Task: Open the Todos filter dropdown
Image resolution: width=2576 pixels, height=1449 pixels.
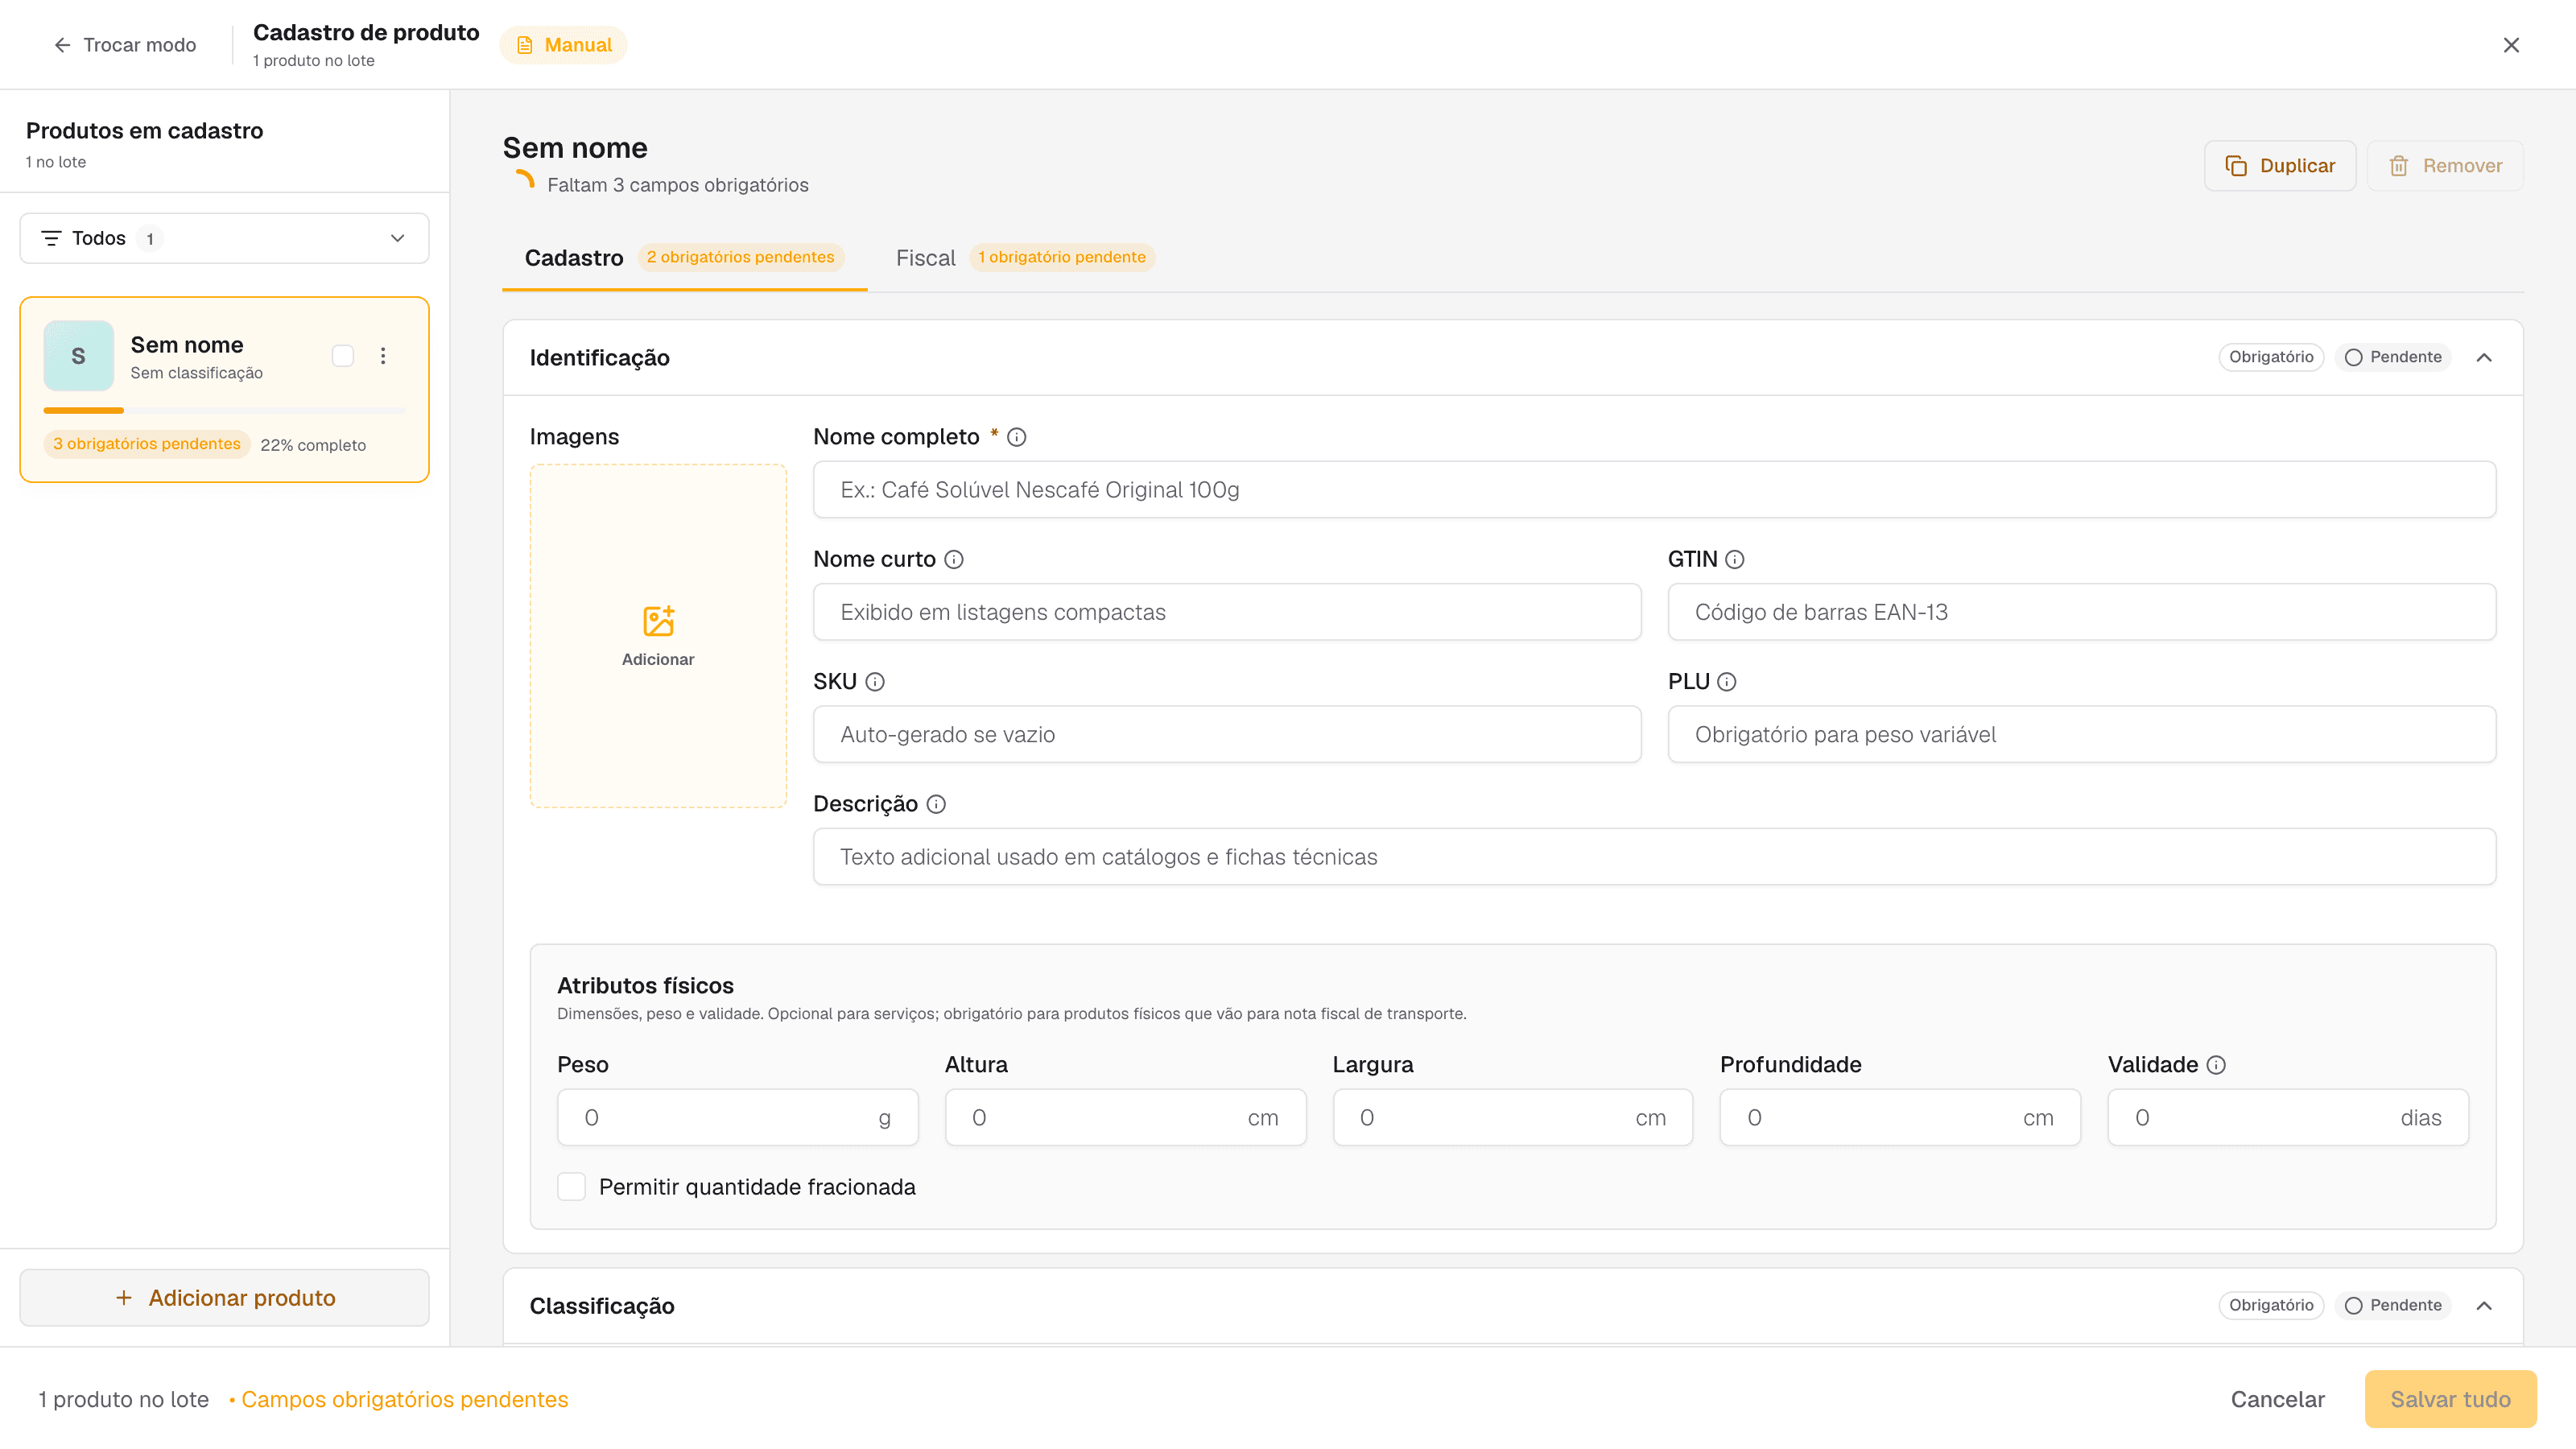Action: click(x=224, y=238)
